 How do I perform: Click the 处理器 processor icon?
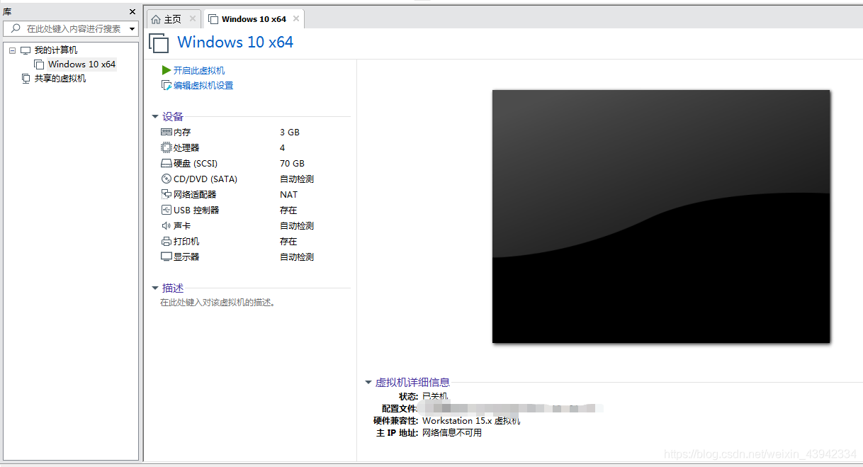(167, 148)
